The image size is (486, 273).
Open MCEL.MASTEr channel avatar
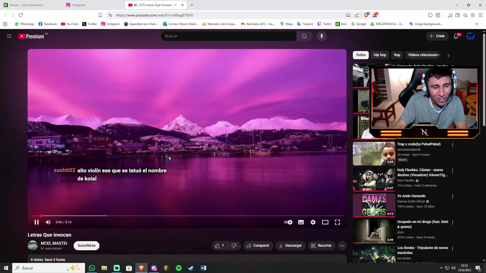point(33,245)
